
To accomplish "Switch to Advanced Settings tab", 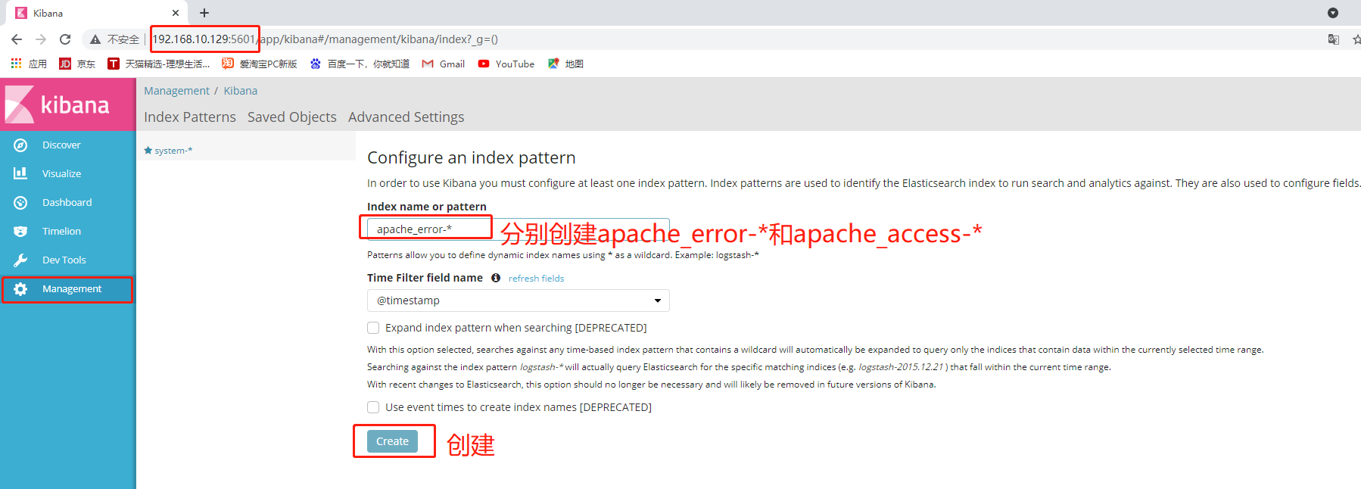I will pyautogui.click(x=406, y=117).
